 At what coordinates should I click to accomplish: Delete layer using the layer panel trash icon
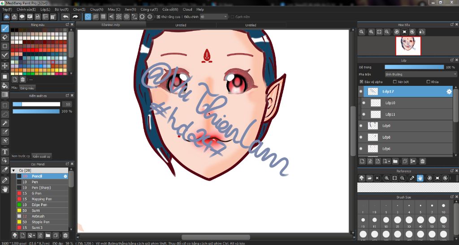click(x=422, y=161)
